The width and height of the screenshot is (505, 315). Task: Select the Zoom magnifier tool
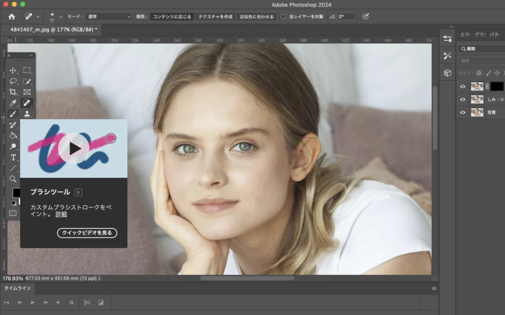tap(13, 179)
